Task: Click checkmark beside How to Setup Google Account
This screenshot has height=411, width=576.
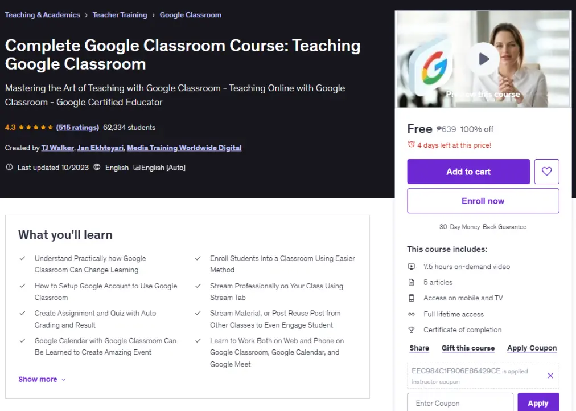Action: [22, 286]
